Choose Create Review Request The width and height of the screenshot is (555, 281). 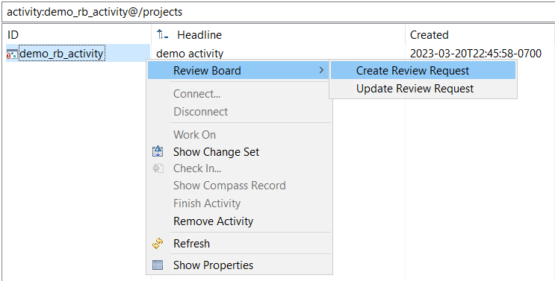423,71
